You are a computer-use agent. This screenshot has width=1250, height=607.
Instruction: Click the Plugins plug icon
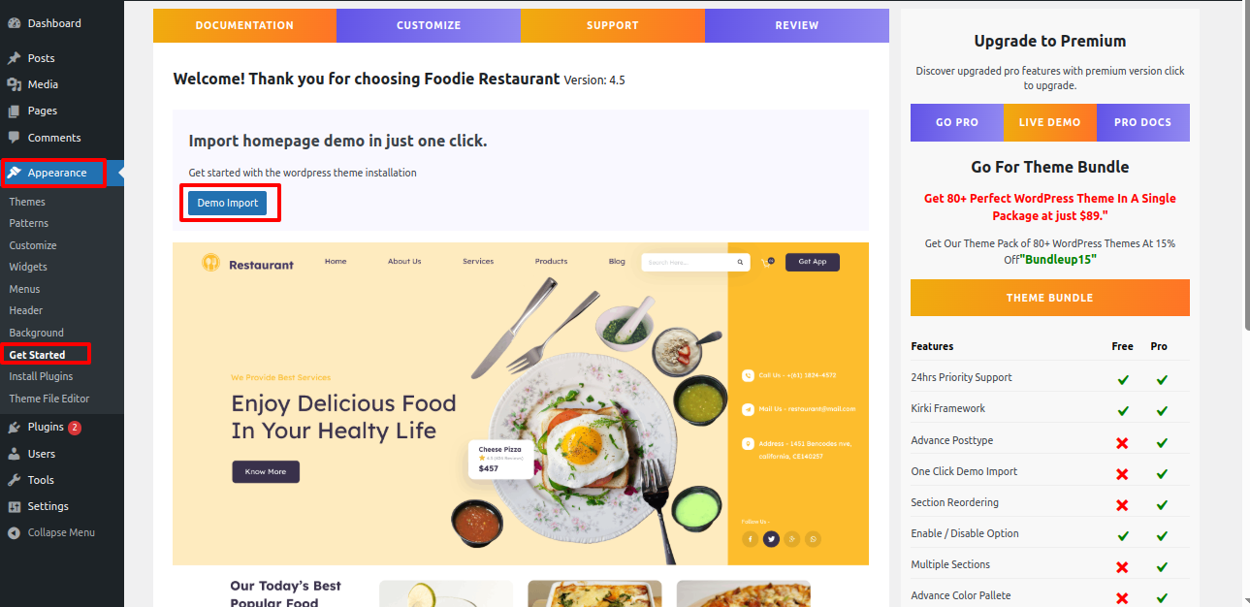[14, 427]
